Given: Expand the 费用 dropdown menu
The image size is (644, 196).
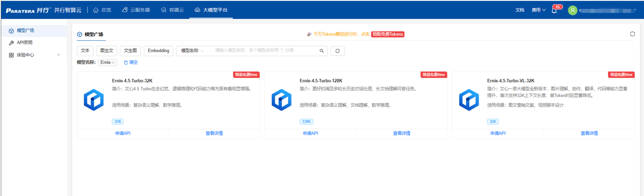Looking at the screenshot, I should 538,10.
